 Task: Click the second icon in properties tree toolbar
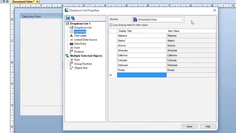coord(73,18)
